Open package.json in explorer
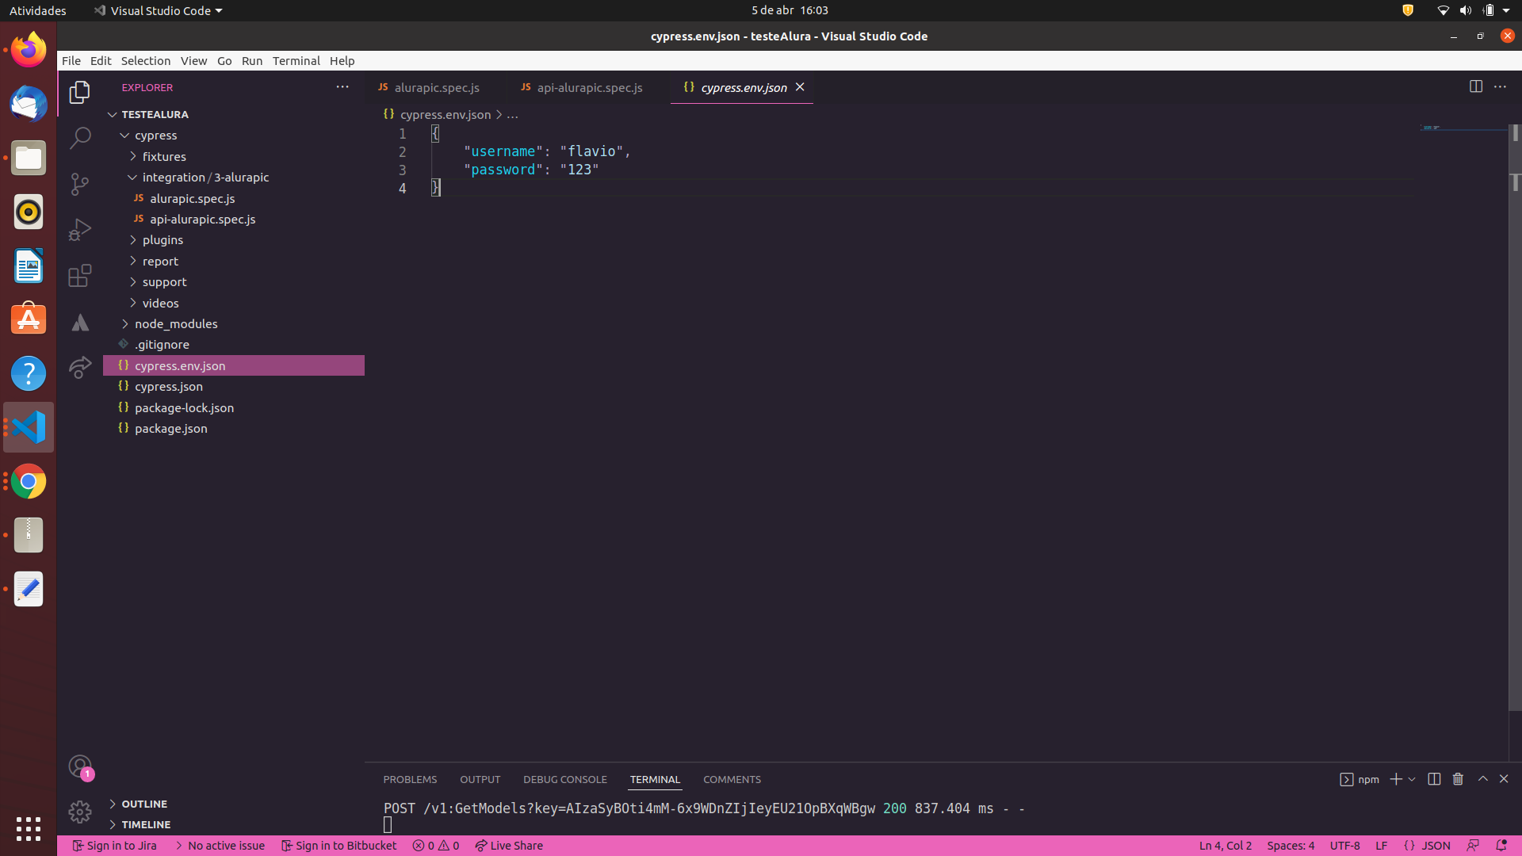 (234, 429)
